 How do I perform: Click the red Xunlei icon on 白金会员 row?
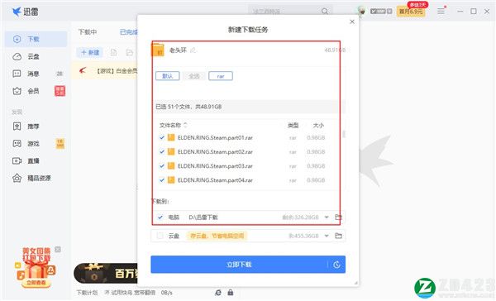coord(83,70)
